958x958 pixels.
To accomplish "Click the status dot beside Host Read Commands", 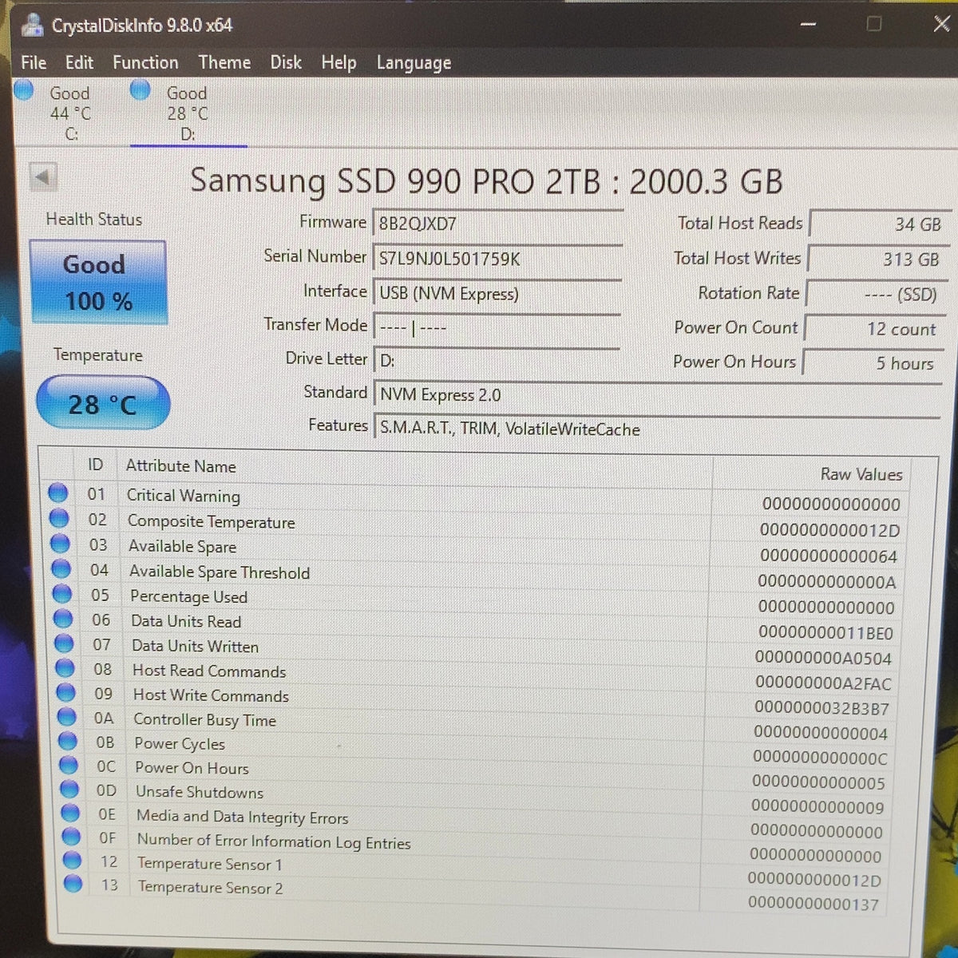I will [x=65, y=668].
